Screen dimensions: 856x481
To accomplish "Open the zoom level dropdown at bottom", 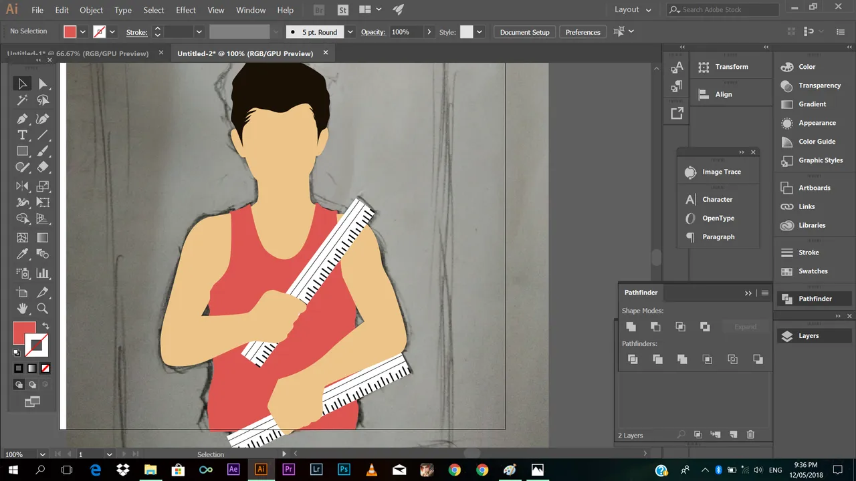I will coord(43,454).
